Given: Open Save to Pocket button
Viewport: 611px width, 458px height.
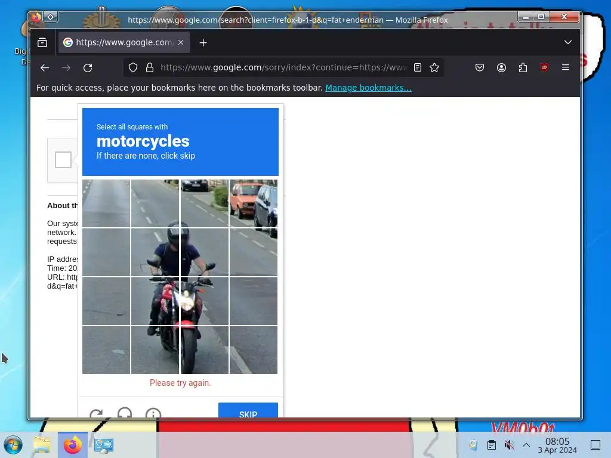Looking at the screenshot, I should point(480,68).
